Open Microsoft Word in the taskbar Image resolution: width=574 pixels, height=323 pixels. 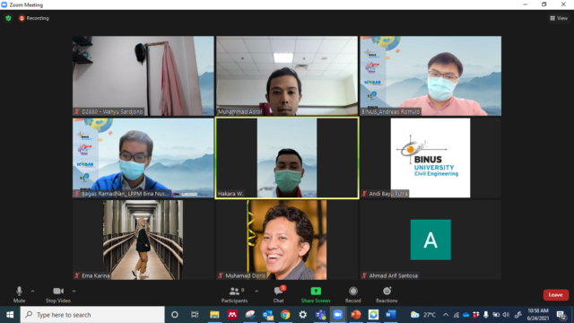pyautogui.click(x=391, y=315)
